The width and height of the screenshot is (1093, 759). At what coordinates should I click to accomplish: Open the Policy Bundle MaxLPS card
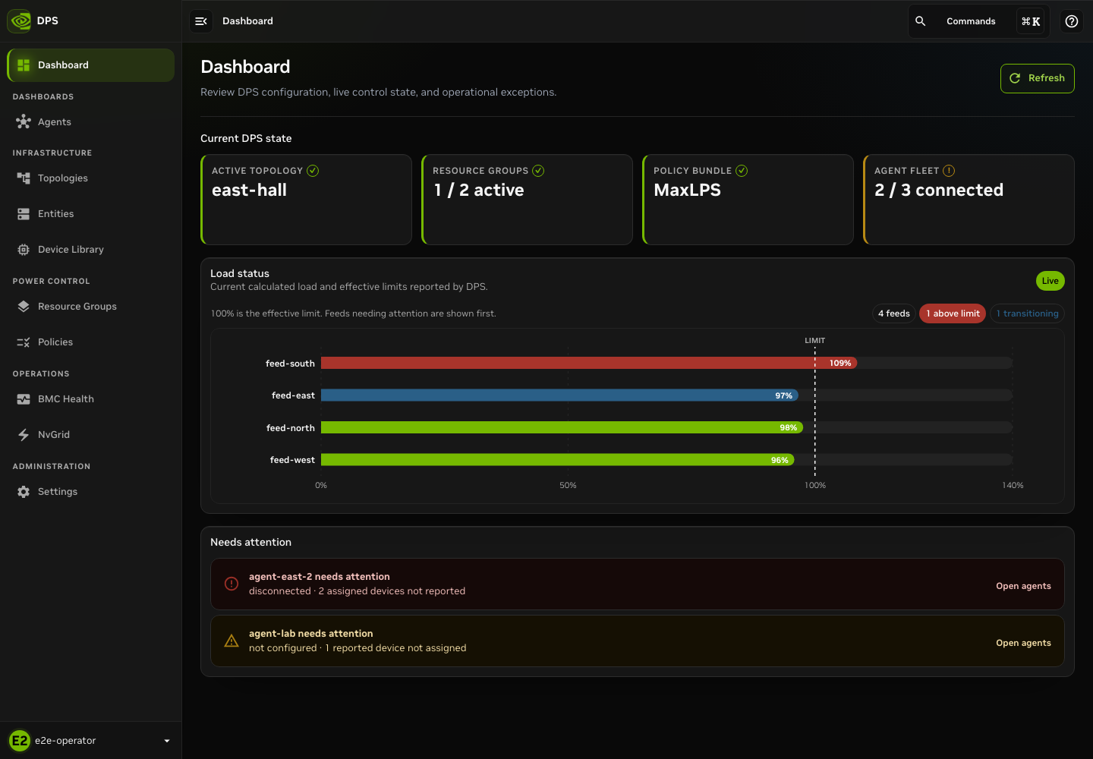[748, 200]
